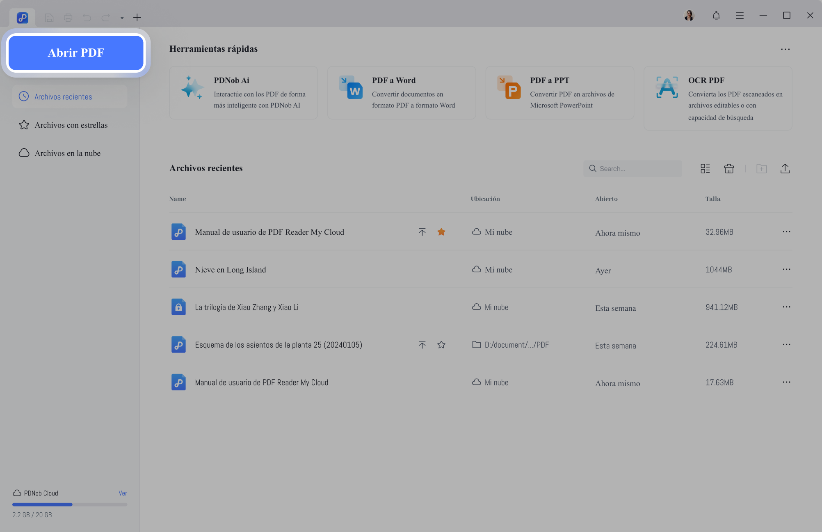Pin to top the Esquema de los asientos file
The image size is (822, 532).
tap(422, 345)
